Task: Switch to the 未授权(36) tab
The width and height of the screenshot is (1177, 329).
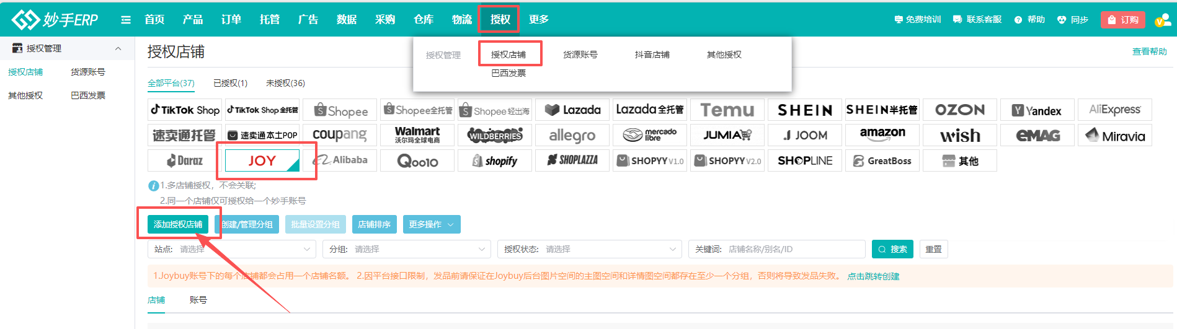Action: pyautogui.click(x=285, y=83)
